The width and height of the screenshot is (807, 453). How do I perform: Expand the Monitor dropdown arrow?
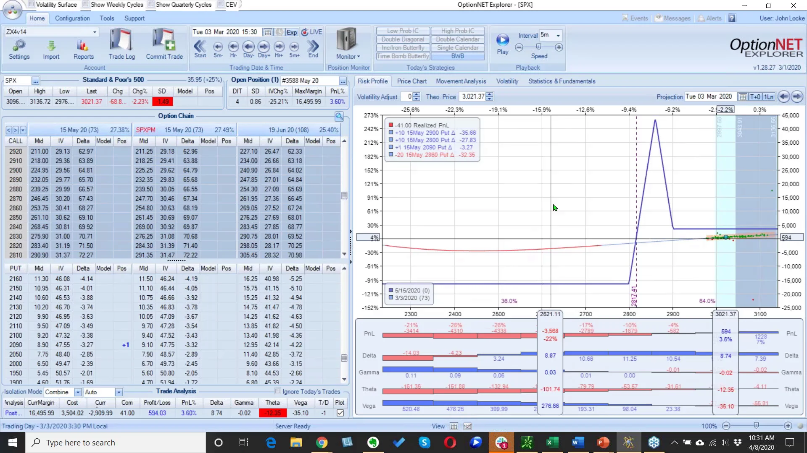359,57
